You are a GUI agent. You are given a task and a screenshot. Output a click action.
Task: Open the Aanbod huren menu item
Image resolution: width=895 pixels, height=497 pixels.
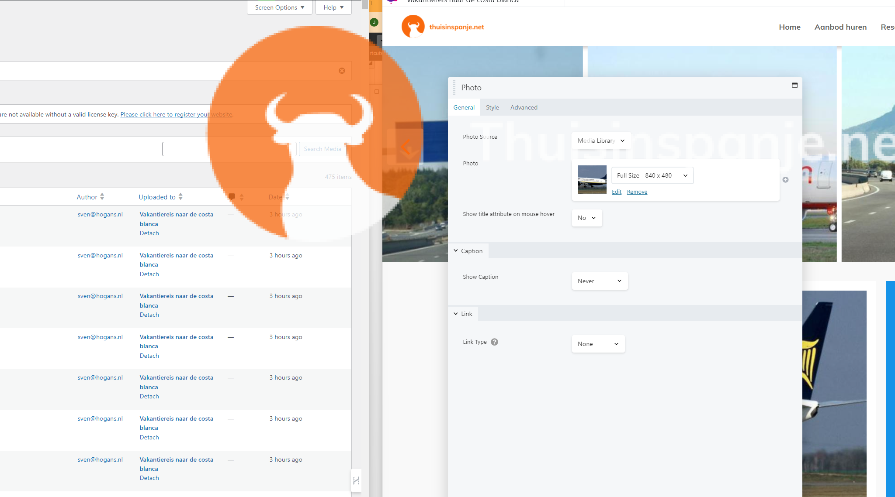(840, 27)
